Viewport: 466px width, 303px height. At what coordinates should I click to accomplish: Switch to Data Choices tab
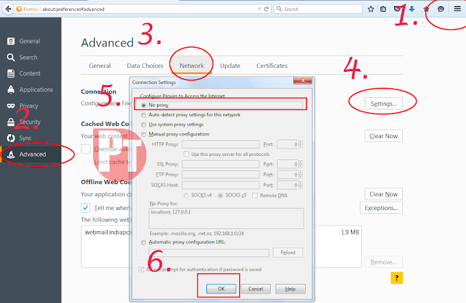click(145, 66)
